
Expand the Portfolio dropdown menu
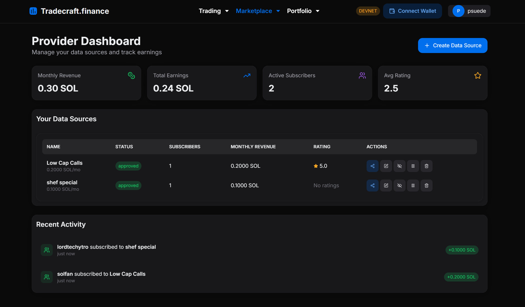coord(303,11)
